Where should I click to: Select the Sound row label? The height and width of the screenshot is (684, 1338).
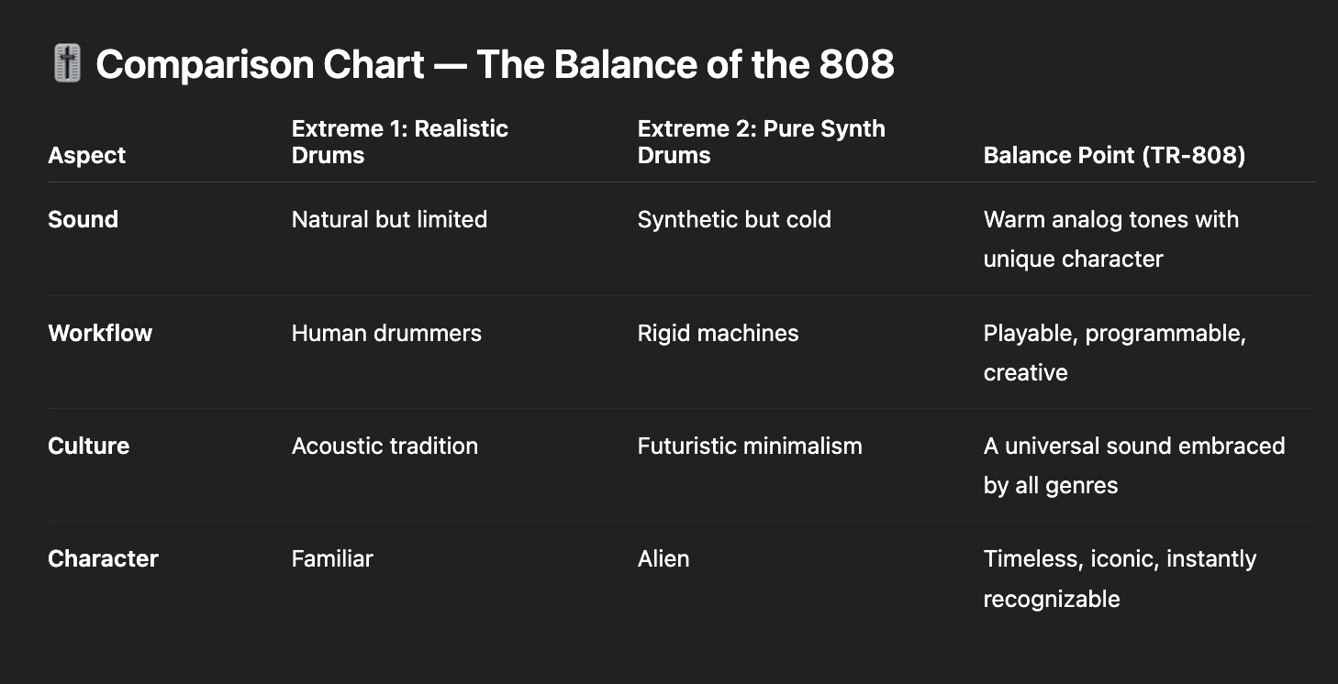tap(83, 219)
